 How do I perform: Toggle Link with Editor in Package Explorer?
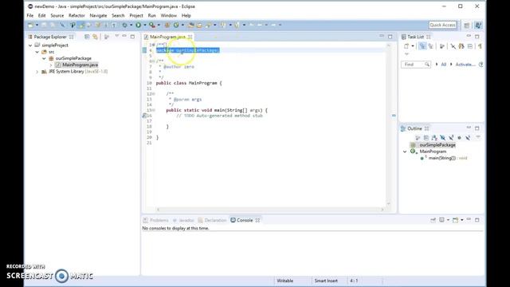click(95, 37)
